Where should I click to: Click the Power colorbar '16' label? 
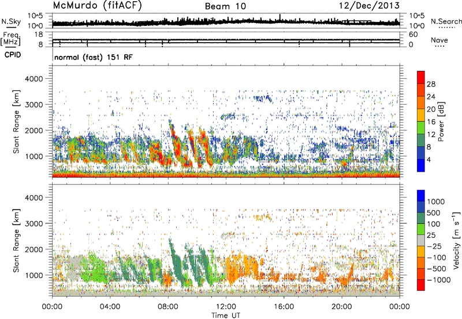(x=431, y=122)
